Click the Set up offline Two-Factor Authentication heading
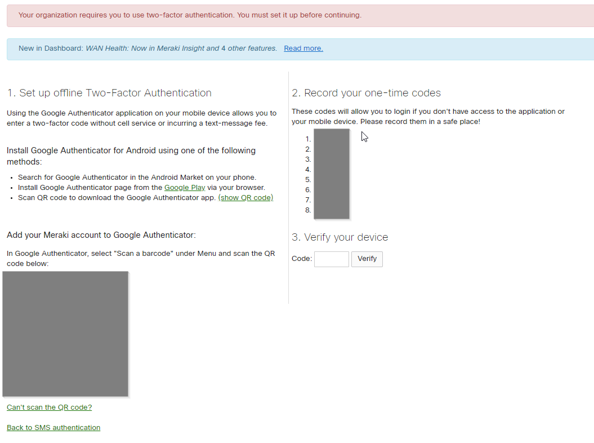 tap(109, 93)
